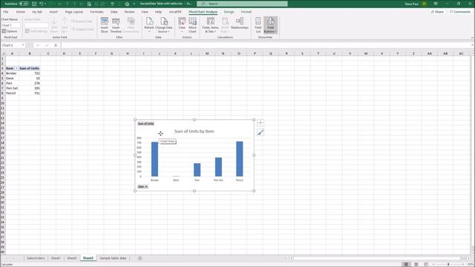The image size is (475, 267).
Task: Open the Page Layout tab
Action: 74,12
